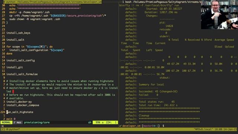Click the 'Failed: 0' output line
The height and width of the screenshot is (134, 238).
coord(148,95)
